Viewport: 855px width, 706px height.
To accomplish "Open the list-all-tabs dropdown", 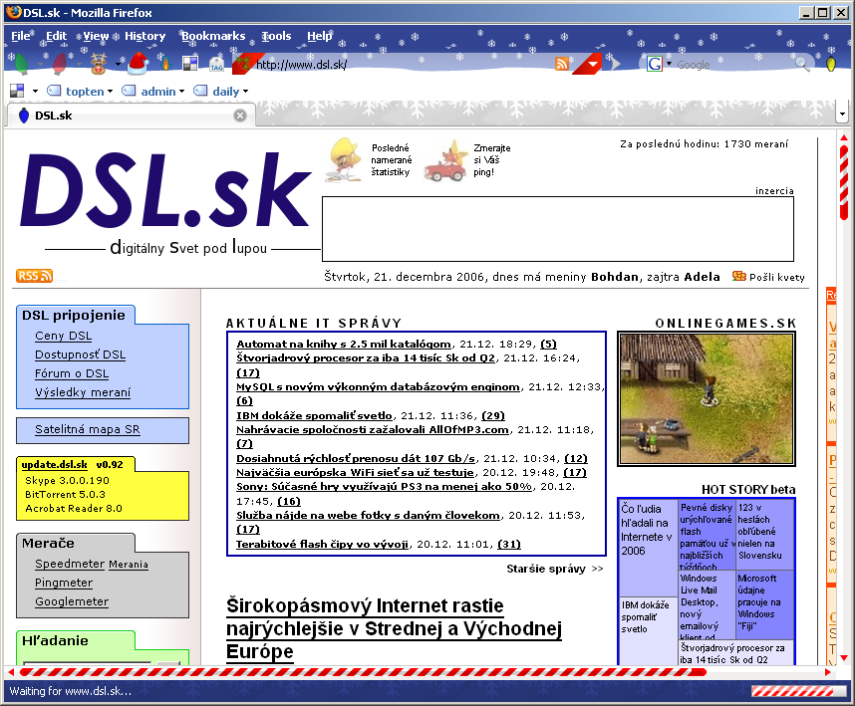I will pos(842,115).
